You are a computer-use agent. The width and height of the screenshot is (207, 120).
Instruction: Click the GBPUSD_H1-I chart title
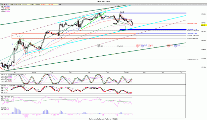103,1
